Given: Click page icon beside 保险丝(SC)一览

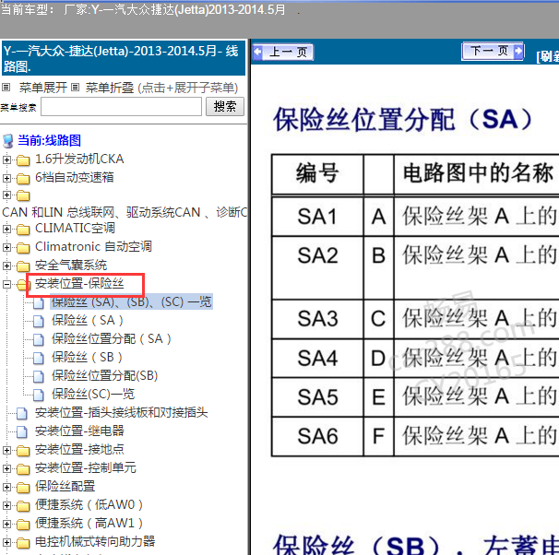Looking at the screenshot, I should point(39,396).
